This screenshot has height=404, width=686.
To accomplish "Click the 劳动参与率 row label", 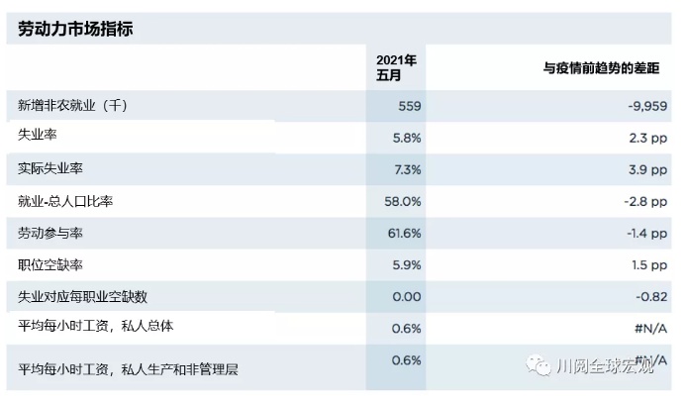I will (x=50, y=233).
